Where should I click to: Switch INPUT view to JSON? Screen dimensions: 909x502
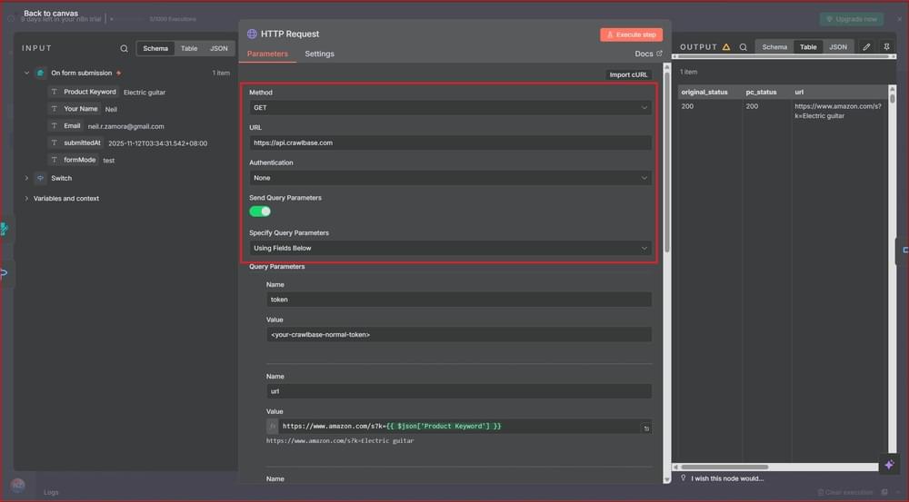point(219,48)
